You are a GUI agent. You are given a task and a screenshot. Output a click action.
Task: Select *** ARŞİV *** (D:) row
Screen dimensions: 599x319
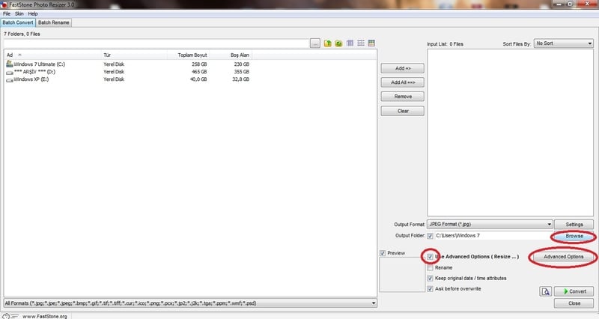coord(127,72)
